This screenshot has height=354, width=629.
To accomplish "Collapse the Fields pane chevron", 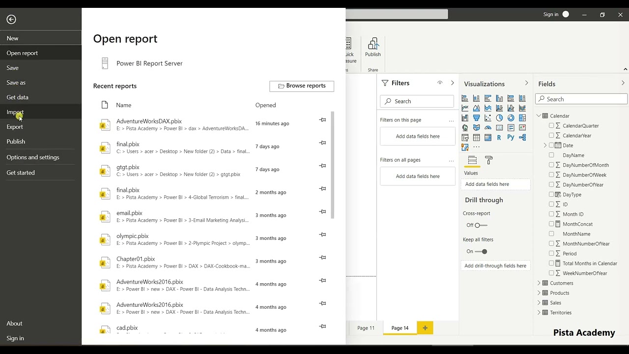I will click(623, 83).
